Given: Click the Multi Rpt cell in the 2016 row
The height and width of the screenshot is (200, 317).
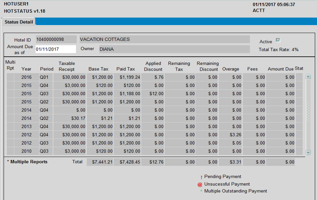Looking at the screenshot, I should tap(10, 77).
